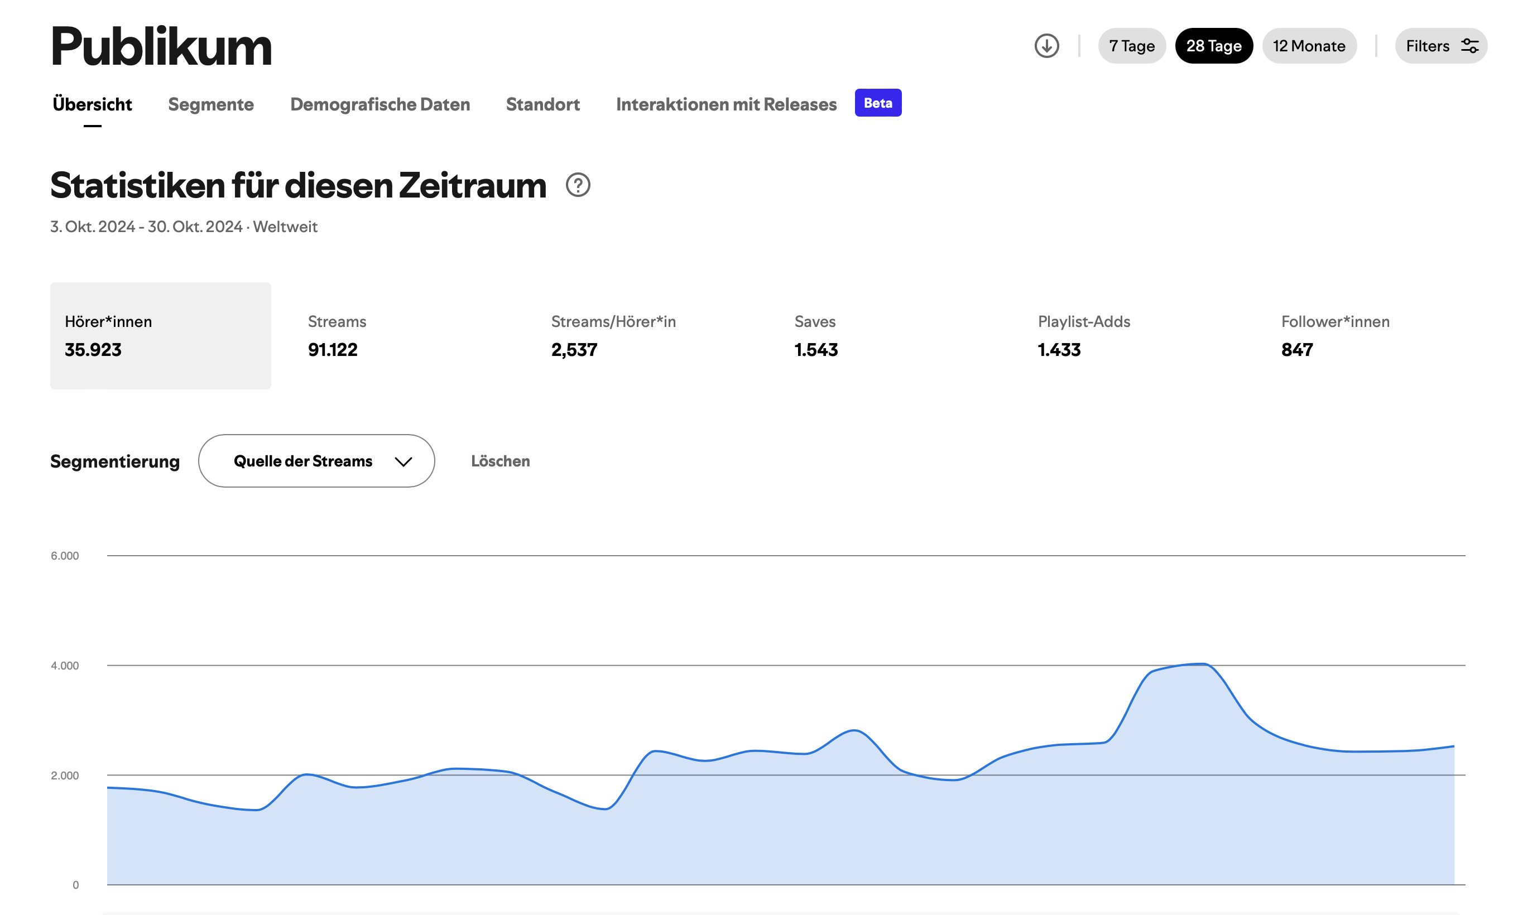Switch time range to 7 Tage
Viewport: 1537px width, 915px height.
tap(1131, 46)
